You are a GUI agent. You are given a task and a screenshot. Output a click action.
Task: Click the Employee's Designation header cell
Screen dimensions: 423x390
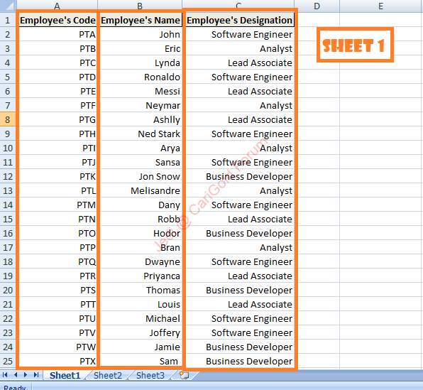click(x=240, y=21)
